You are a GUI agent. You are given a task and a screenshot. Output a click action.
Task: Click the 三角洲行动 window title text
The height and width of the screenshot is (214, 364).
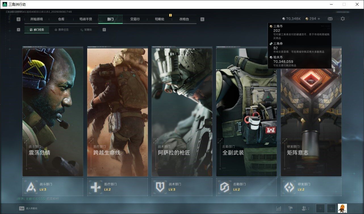(x=17, y=4)
